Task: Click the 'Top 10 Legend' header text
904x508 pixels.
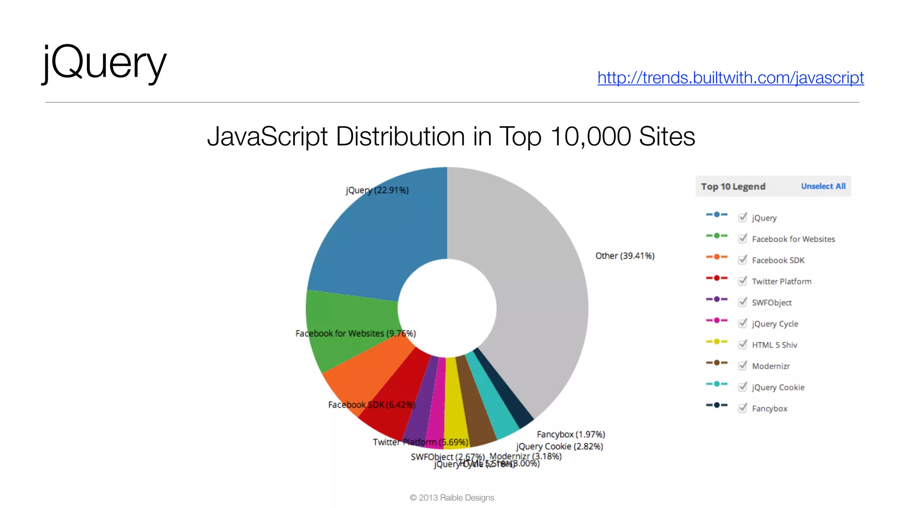Action: [x=733, y=186]
